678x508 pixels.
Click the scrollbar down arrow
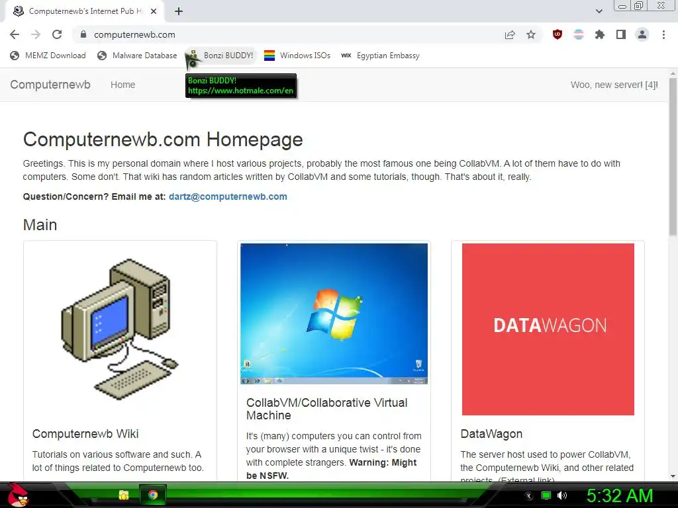tap(673, 476)
